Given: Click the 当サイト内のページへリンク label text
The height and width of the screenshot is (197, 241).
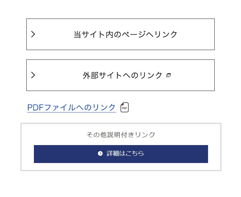Looking at the screenshot, I should pos(126,34).
